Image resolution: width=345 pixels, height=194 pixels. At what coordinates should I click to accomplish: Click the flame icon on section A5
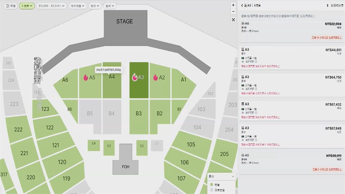click(86, 77)
